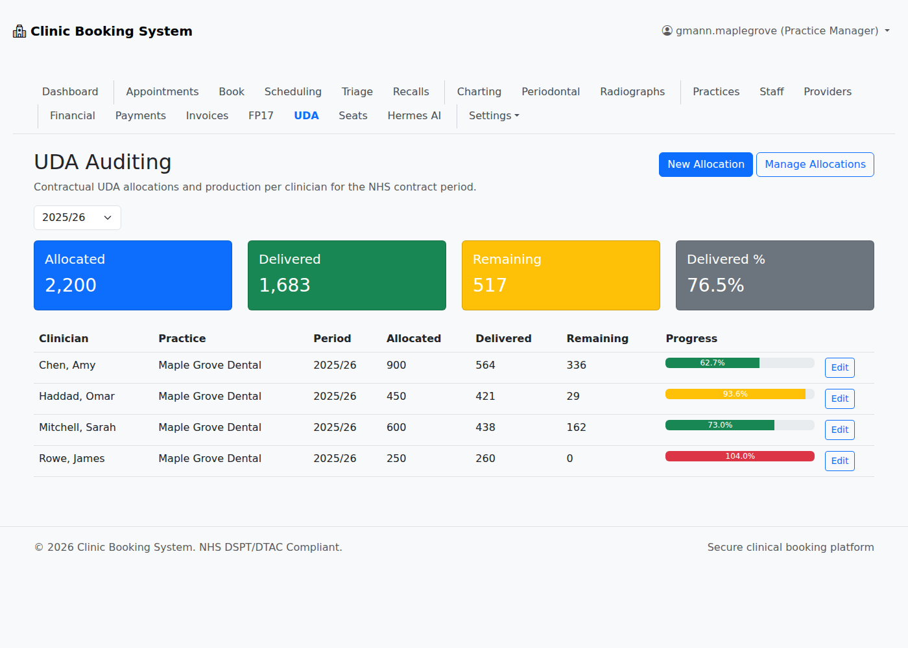Select the active UDA nav item
Screen dimensions: 908x648
click(306, 115)
